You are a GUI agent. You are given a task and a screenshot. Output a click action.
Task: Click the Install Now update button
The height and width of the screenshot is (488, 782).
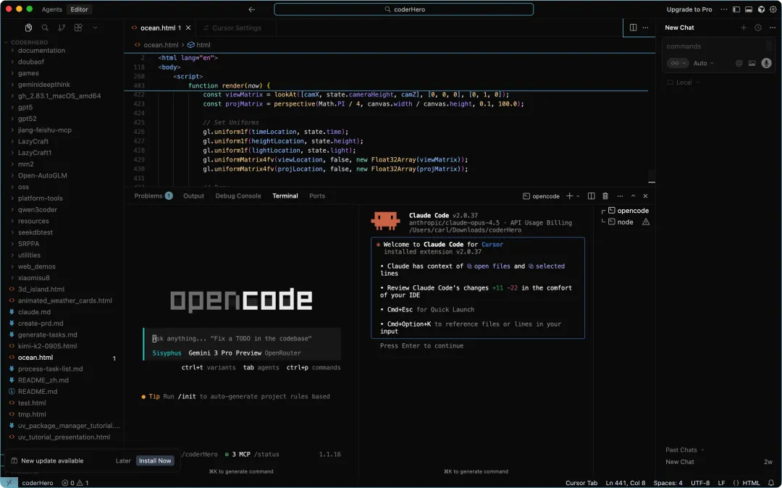pyautogui.click(x=155, y=460)
